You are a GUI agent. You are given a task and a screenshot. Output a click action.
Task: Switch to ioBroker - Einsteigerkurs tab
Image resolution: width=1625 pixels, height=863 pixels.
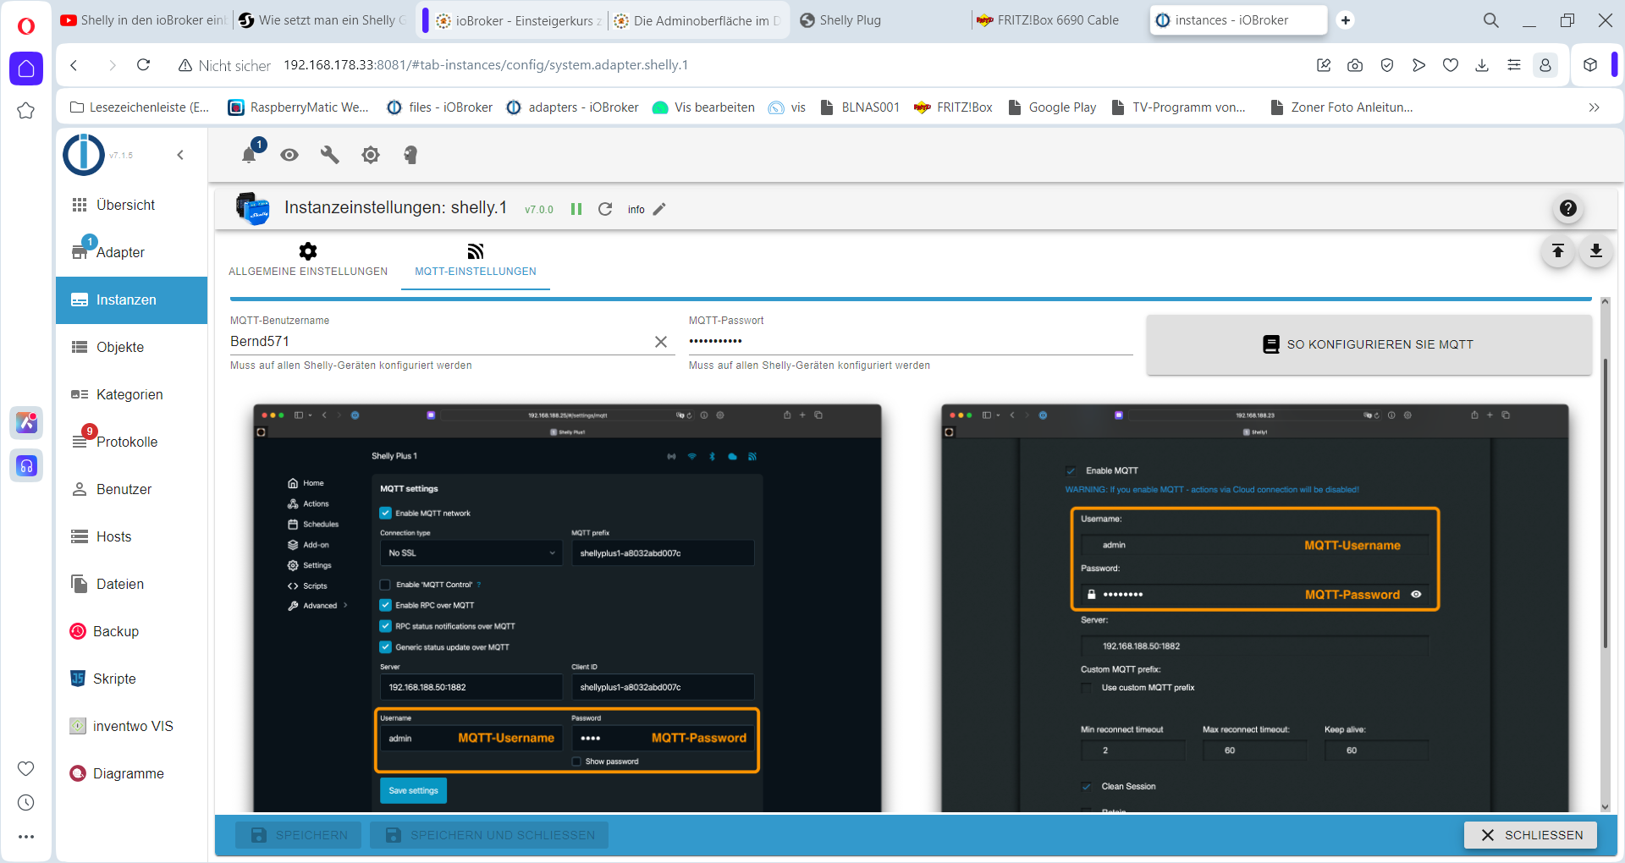click(520, 20)
